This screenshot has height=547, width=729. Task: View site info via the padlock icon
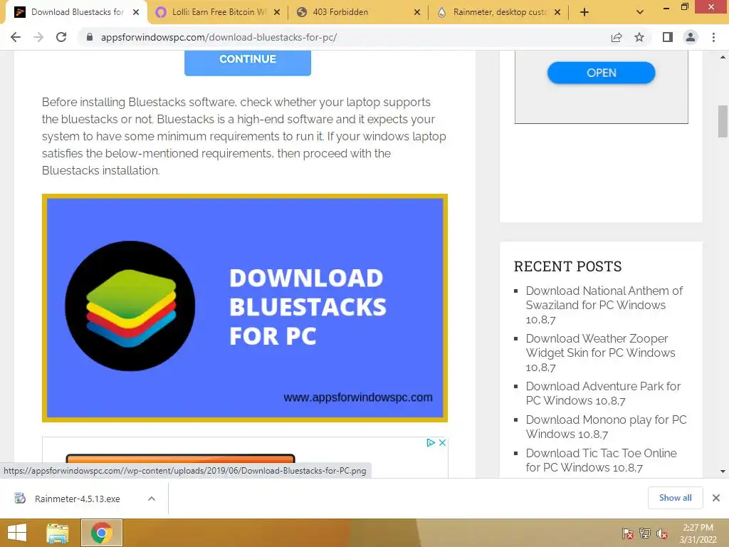(x=90, y=37)
